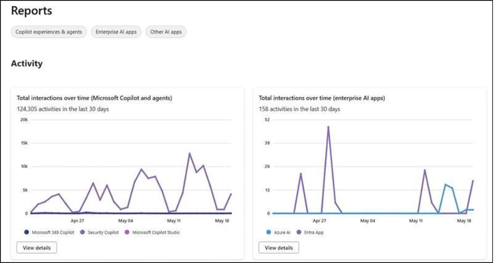The height and width of the screenshot is (263, 495).
Task: Click the Total interactions (enterprise AI apps) chart title
Action: point(322,98)
